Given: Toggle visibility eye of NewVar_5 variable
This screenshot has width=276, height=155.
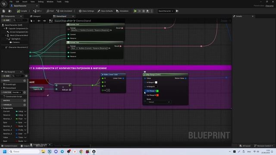Looking at the screenshot, I should coord(25,134).
